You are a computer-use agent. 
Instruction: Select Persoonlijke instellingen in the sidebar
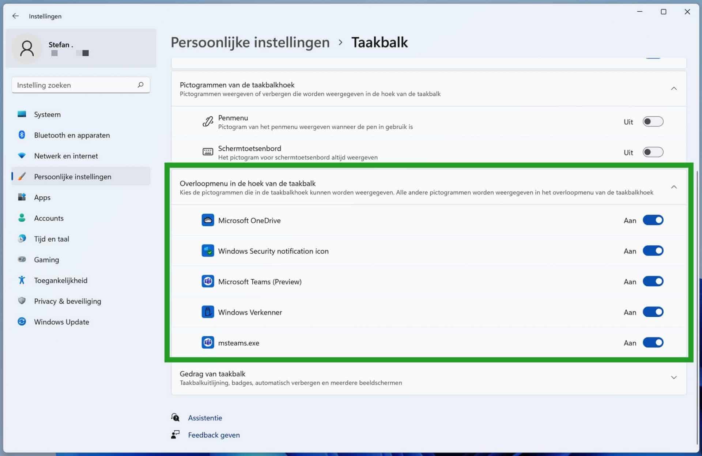73,176
